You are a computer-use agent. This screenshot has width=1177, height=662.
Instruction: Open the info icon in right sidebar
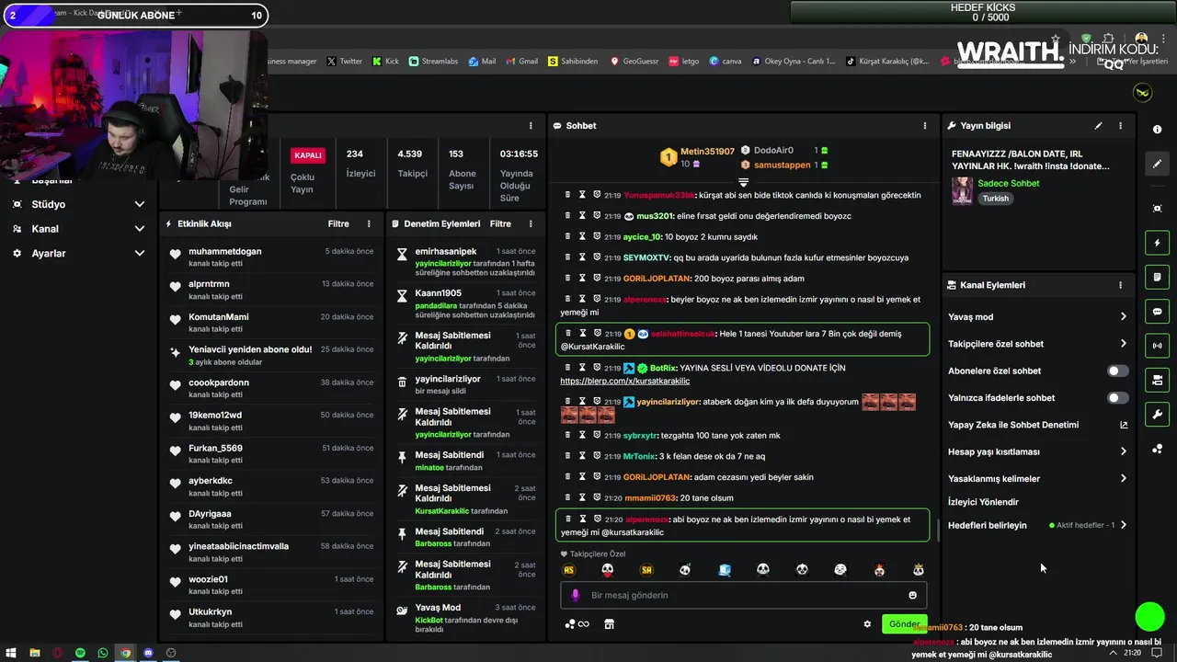[x=1157, y=130]
